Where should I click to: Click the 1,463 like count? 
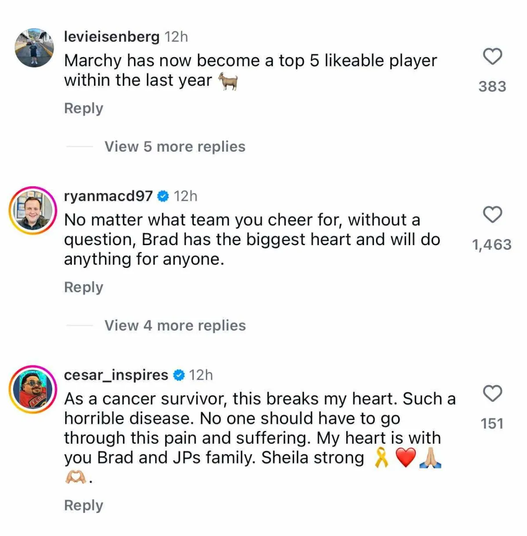tap(492, 245)
